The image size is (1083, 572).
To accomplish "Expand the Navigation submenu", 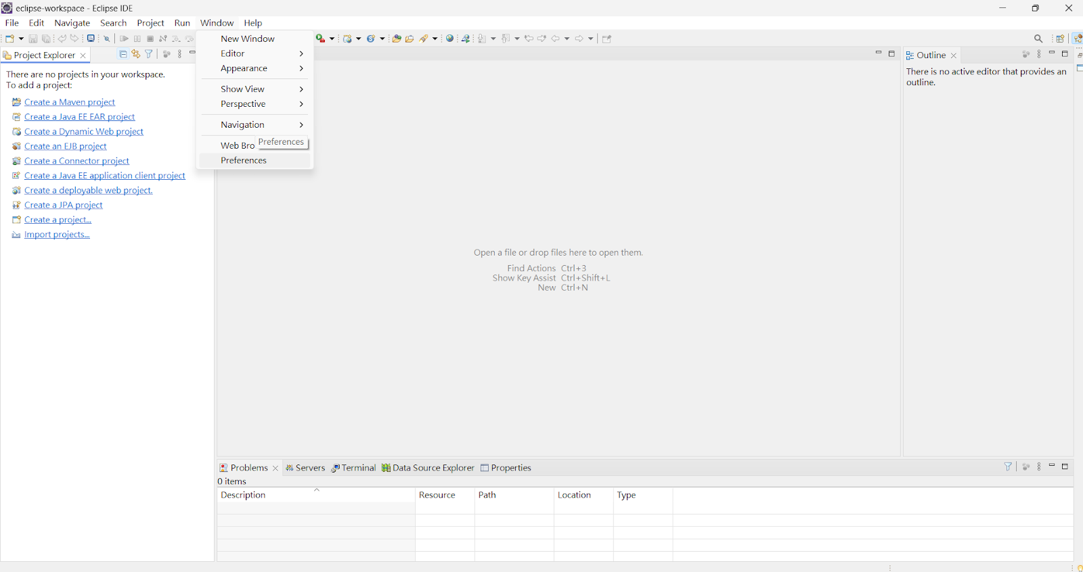I will [x=255, y=125].
